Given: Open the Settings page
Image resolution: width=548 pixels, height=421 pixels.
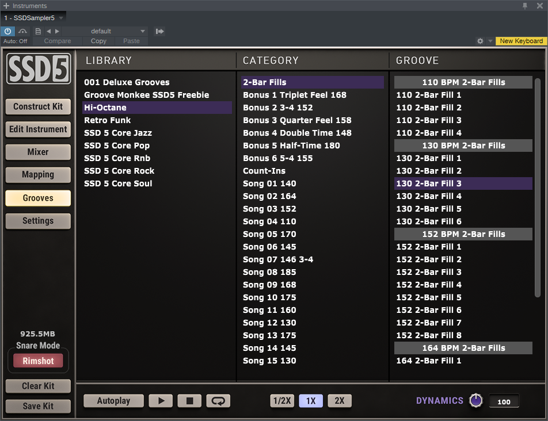Looking at the screenshot, I should point(38,221).
